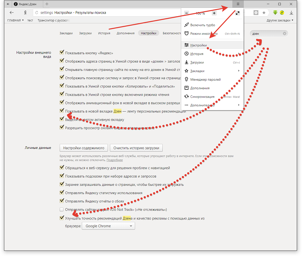Disable Показывать в новой вкладке Дзен
This screenshot has width=302, height=256.
(62, 110)
